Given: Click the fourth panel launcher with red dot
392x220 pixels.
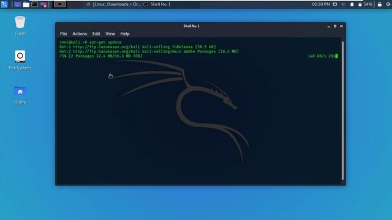Looking at the screenshot, I should click(x=43, y=4).
